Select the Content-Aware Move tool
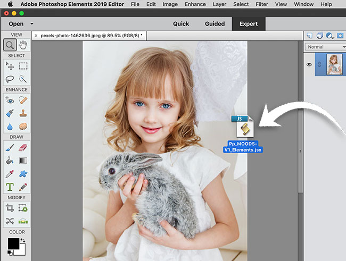Screen dimensions: 346x261 pos(10,221)
